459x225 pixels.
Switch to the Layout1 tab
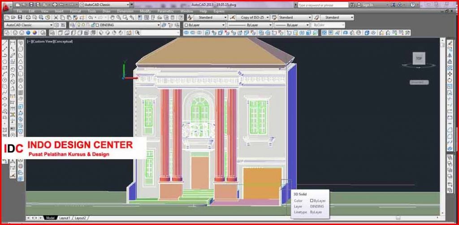65,218
